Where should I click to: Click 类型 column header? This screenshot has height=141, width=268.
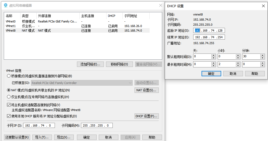[x=28, y=16]
